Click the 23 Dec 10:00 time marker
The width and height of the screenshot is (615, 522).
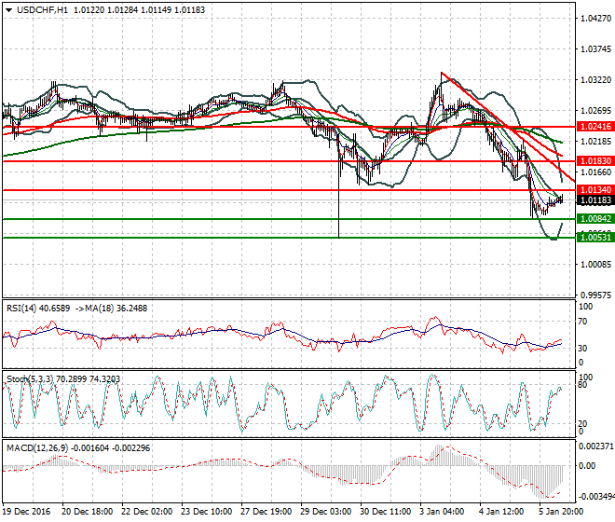pos(206,512)
